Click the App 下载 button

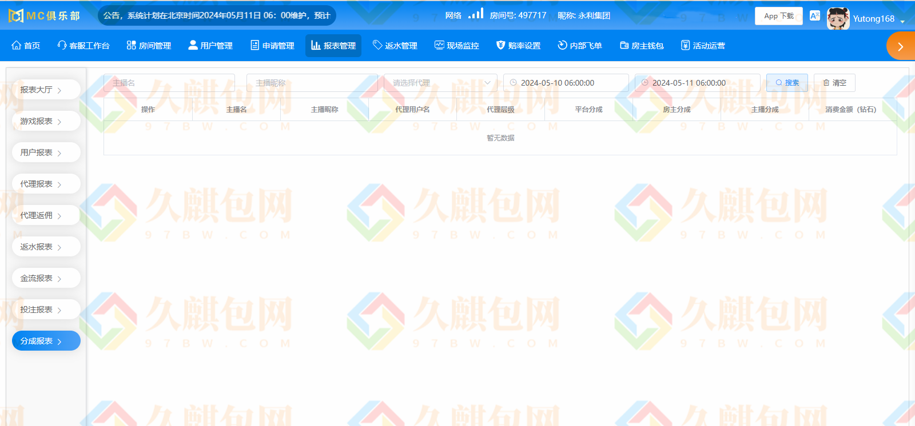click(x=778, y=16)
